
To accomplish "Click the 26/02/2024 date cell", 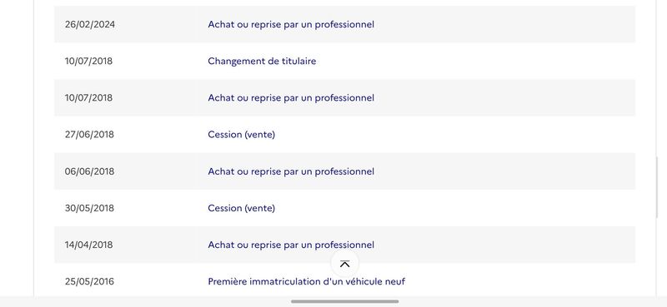I will 90,25.
